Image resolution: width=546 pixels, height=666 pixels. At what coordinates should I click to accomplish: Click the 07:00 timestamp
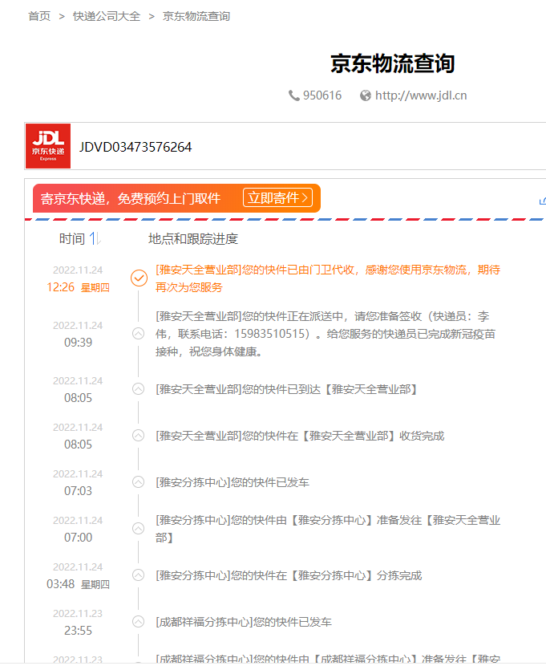(78, 538)
